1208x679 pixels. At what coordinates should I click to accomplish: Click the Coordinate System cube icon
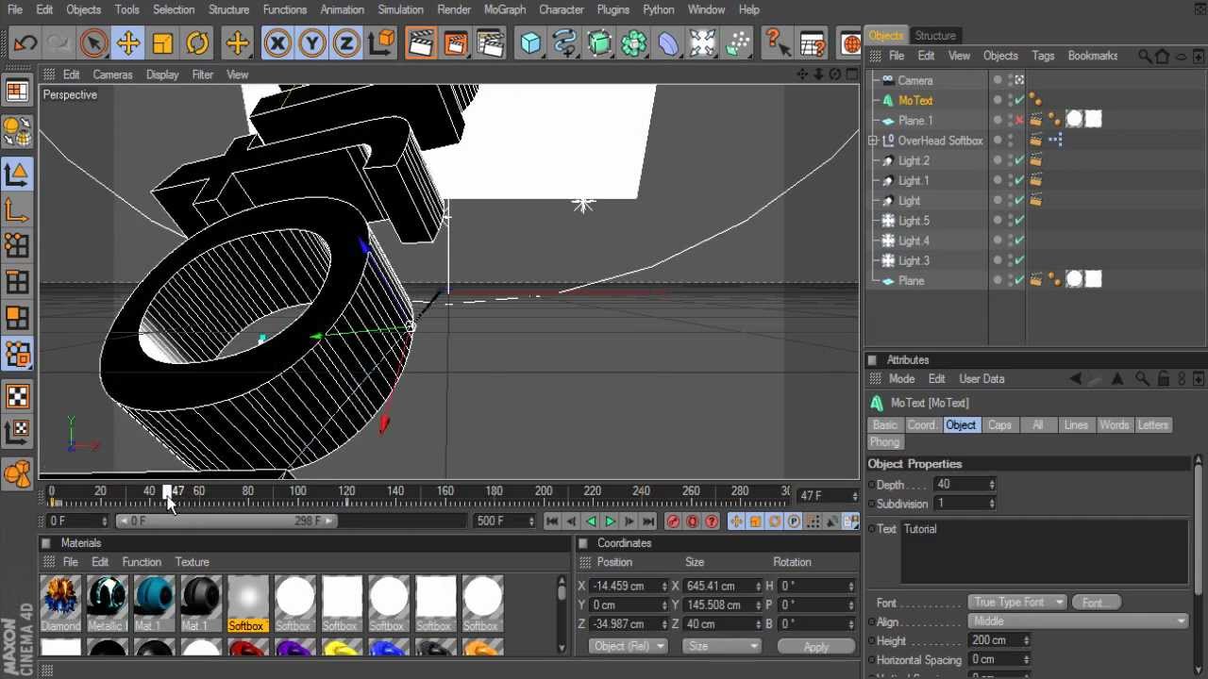coord(382,43)
